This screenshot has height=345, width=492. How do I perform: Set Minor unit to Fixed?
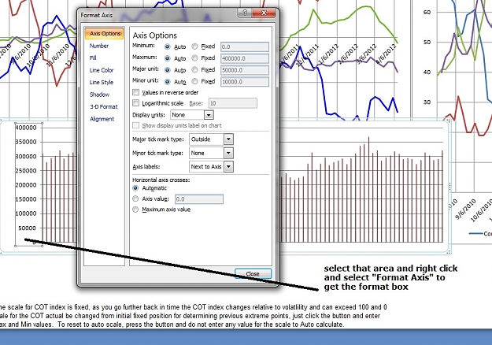194,81
